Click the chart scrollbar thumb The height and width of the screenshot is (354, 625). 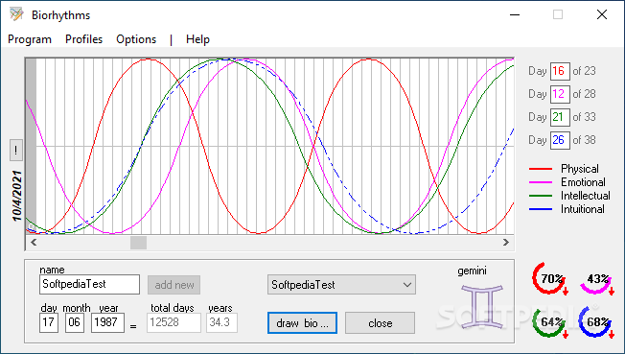(x=139, y=243)
